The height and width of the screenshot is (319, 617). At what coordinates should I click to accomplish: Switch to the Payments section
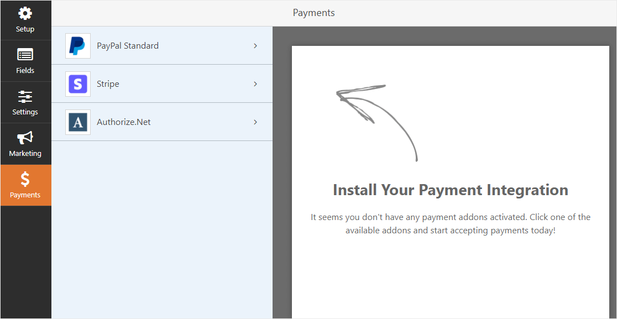click(25, 185)
